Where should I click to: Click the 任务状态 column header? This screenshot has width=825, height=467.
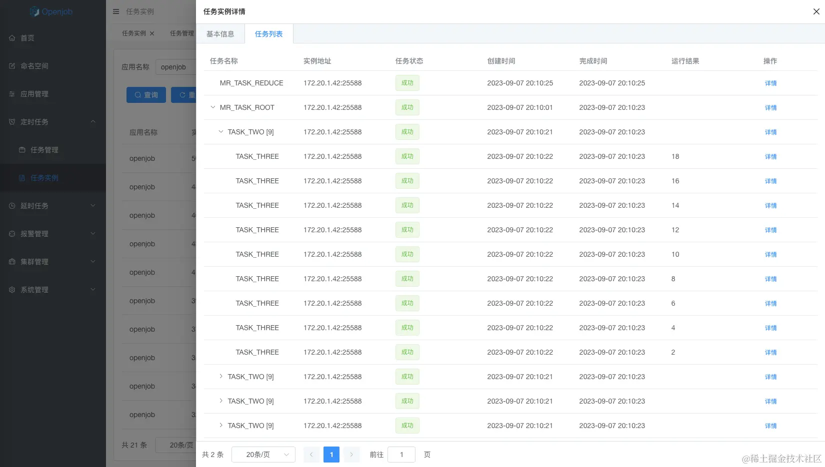coord(409,61)
